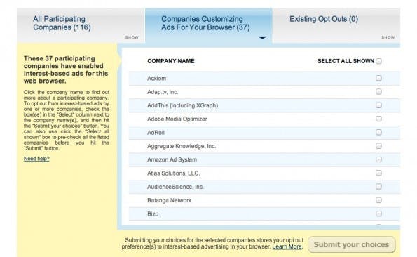Screen dimensions: 417x257
Task: Click the Need help? link
Action: tap(36, 159)
